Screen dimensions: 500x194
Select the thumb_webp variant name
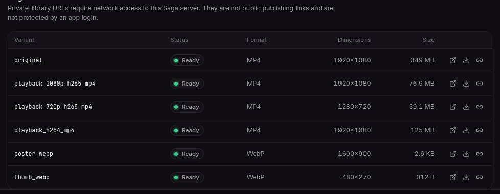(x=32, y=177)
